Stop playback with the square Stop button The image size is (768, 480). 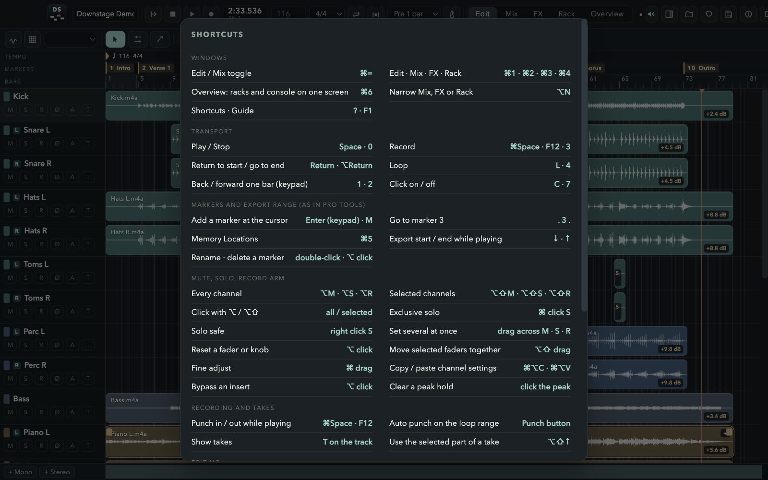coord(173,14)
